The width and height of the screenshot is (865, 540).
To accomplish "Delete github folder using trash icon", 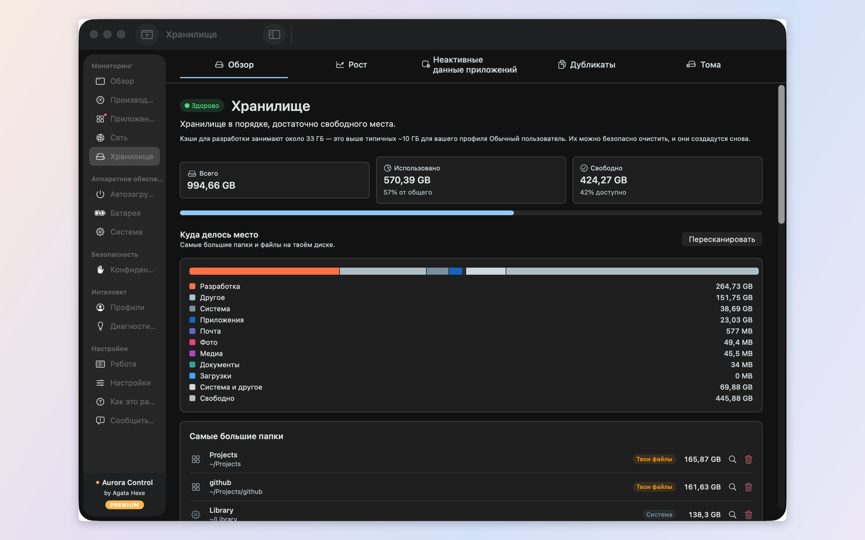I will point(748,487).
